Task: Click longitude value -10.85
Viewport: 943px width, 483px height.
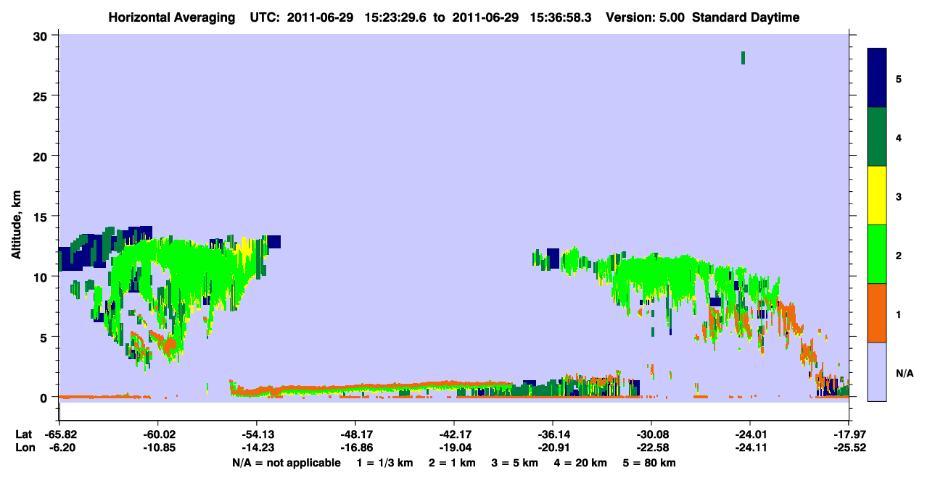Action: click(158, 448)
